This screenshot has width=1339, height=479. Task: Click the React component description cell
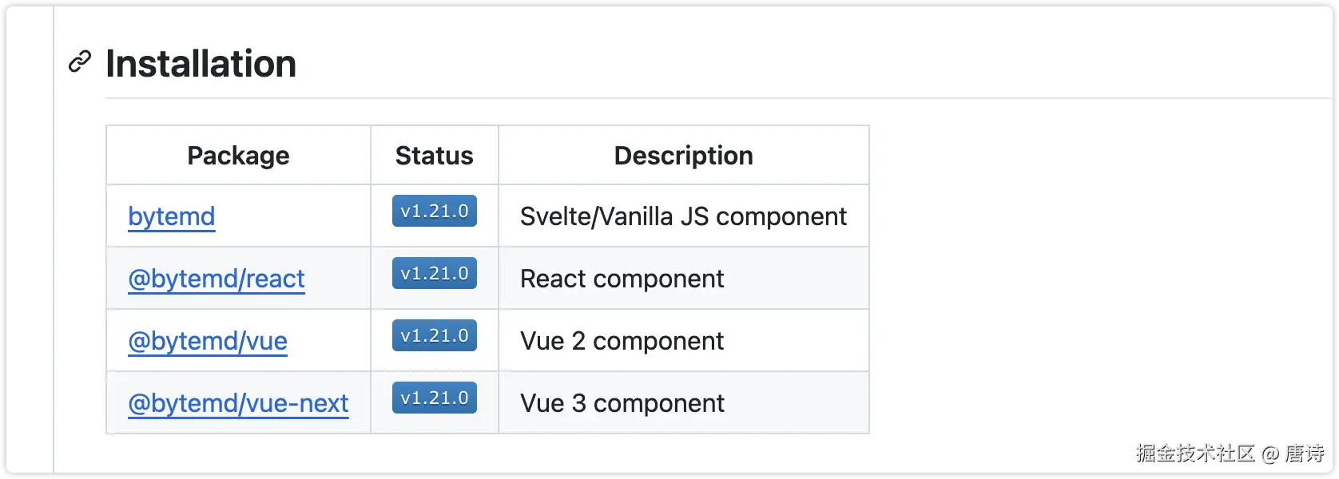622,279
